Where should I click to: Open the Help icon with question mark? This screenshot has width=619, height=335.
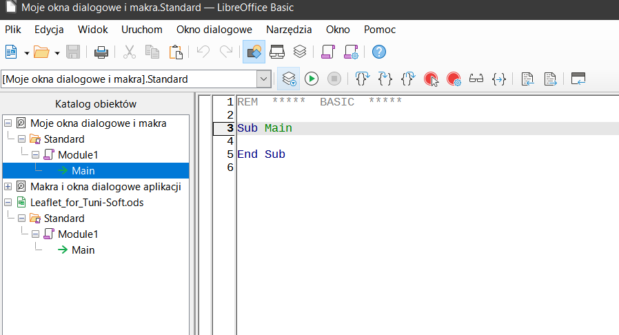378,52
